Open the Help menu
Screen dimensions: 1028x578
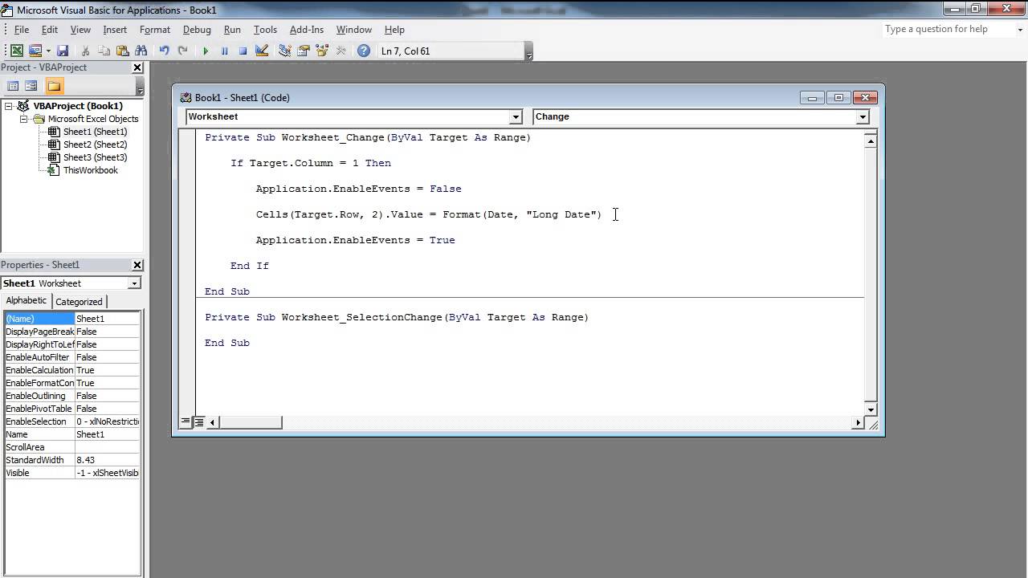(394, 30)
